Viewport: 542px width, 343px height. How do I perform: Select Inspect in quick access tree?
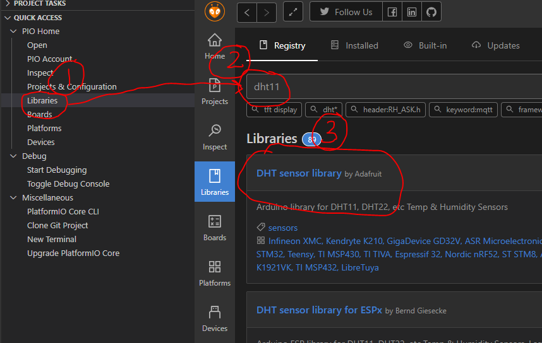coord(40,73)
